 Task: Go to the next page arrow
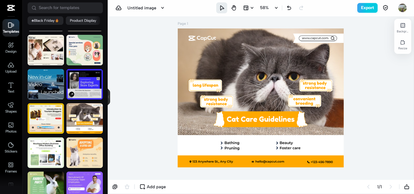coord(391,187)
